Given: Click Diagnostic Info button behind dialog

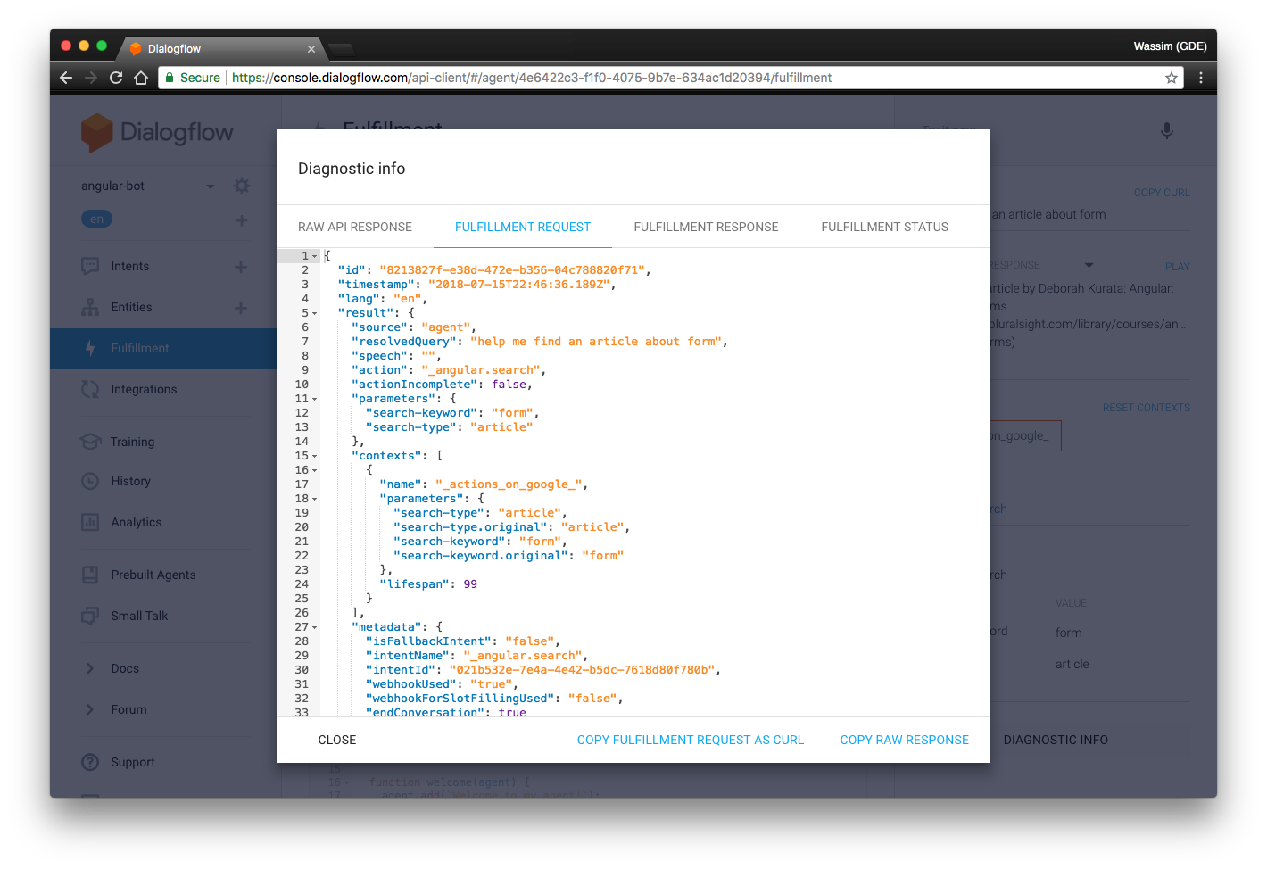Looking at the screenshot, I should 1056,740.
